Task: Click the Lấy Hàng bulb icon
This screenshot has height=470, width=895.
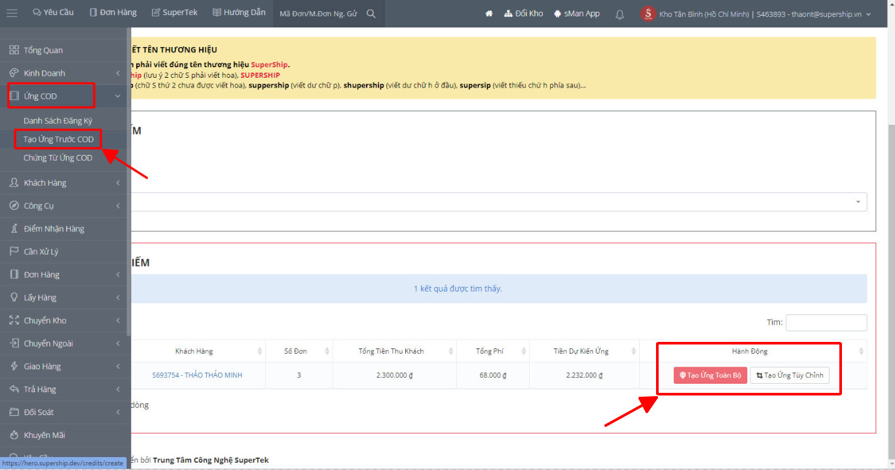Action: pyautogui.click(x=14, y=297)
